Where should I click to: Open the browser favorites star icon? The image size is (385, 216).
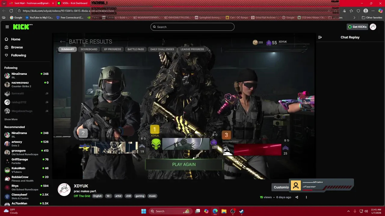[351, 11]
